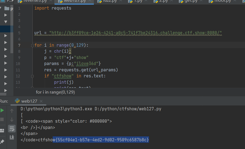This screenshot has height=149, width=245.
Task: Pin the Run tab with the pin icon
Action: pyautogui.click(x=2, y=142)
